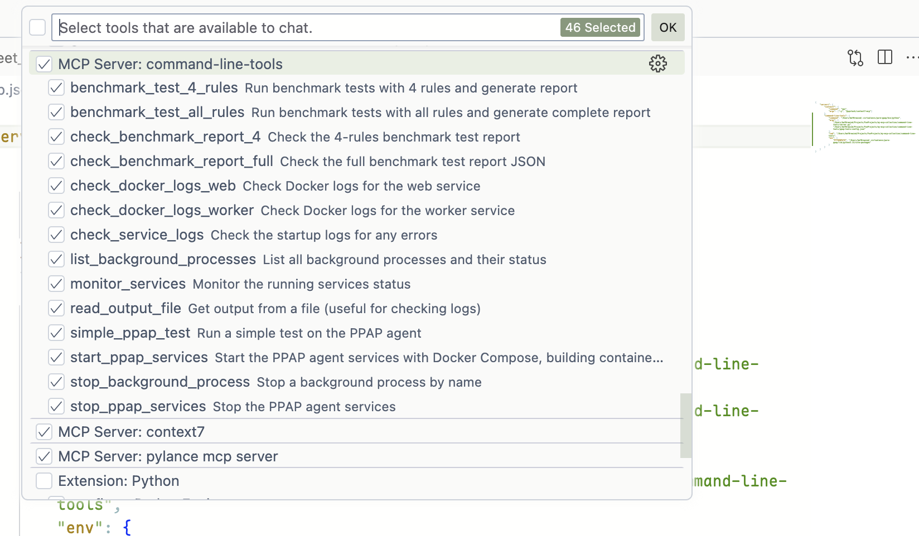The height and width of the screenshot is (536, 919).
Task: Select 'Stop a background process by name' text
Action: pyautogui.click(x=369, y=382)
